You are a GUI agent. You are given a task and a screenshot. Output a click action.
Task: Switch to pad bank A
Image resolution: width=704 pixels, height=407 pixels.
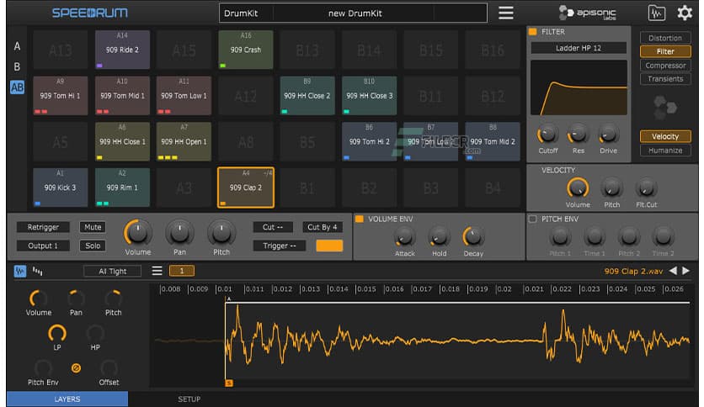tap(17, 46)
